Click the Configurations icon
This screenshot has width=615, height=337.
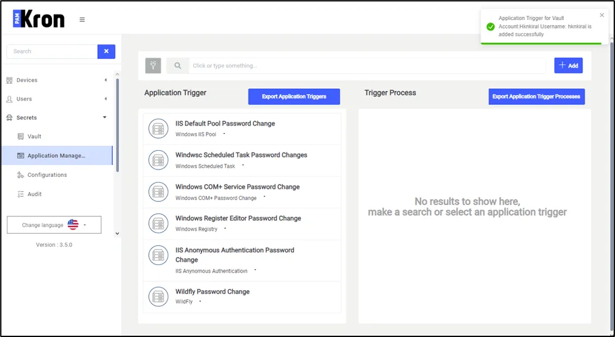point(21,175)
